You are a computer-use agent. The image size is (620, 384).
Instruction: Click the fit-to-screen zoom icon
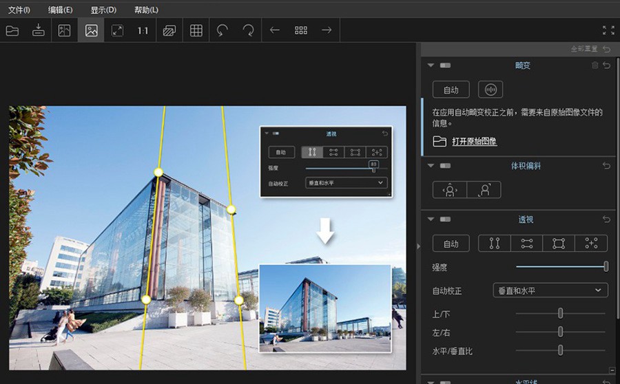tap(117, 30)
